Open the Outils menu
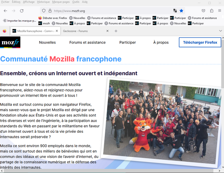224x173 pixels. (76, 2)
